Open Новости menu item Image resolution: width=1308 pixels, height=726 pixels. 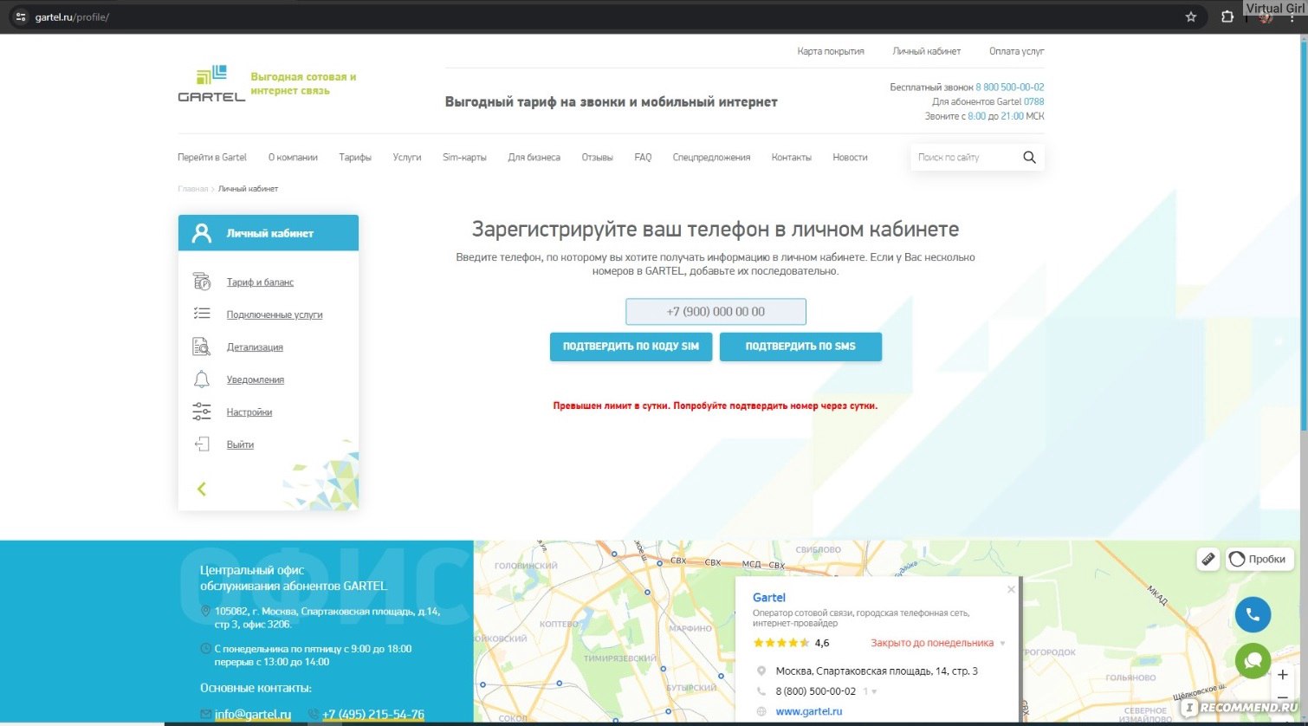pos(850,157)
